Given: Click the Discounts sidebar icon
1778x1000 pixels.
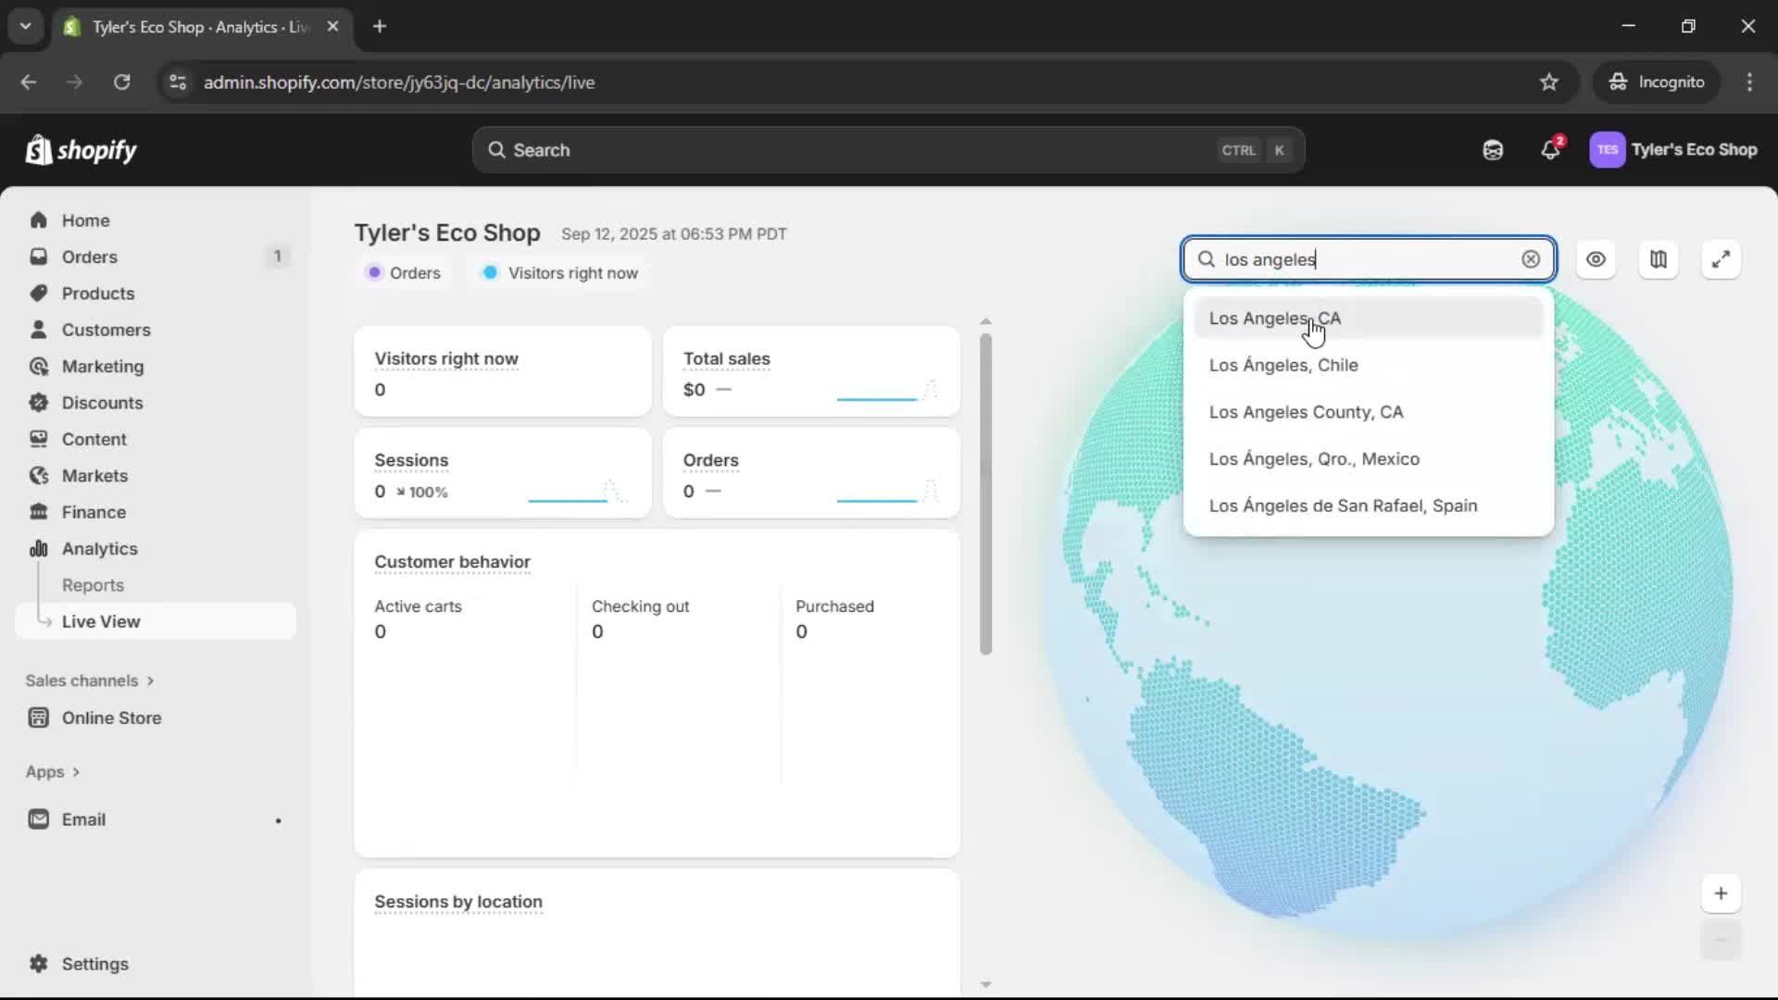Looking at the screenshot, I should tap(38, 403).
